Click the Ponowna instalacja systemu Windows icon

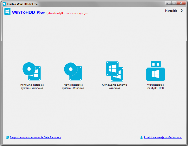point(32,71)
